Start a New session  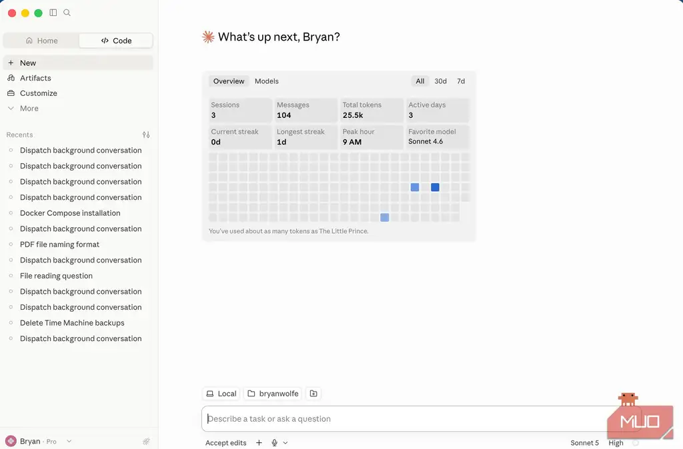tap(79, 63)
